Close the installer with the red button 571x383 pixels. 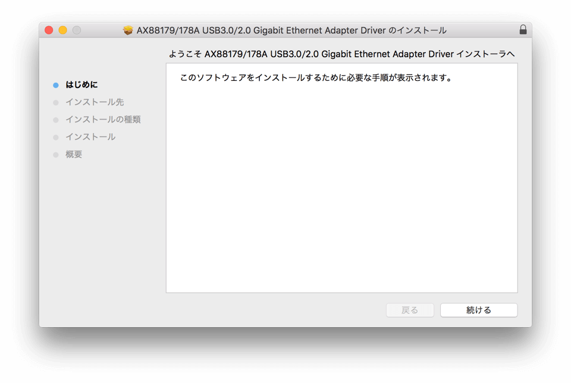coord(49,30)
